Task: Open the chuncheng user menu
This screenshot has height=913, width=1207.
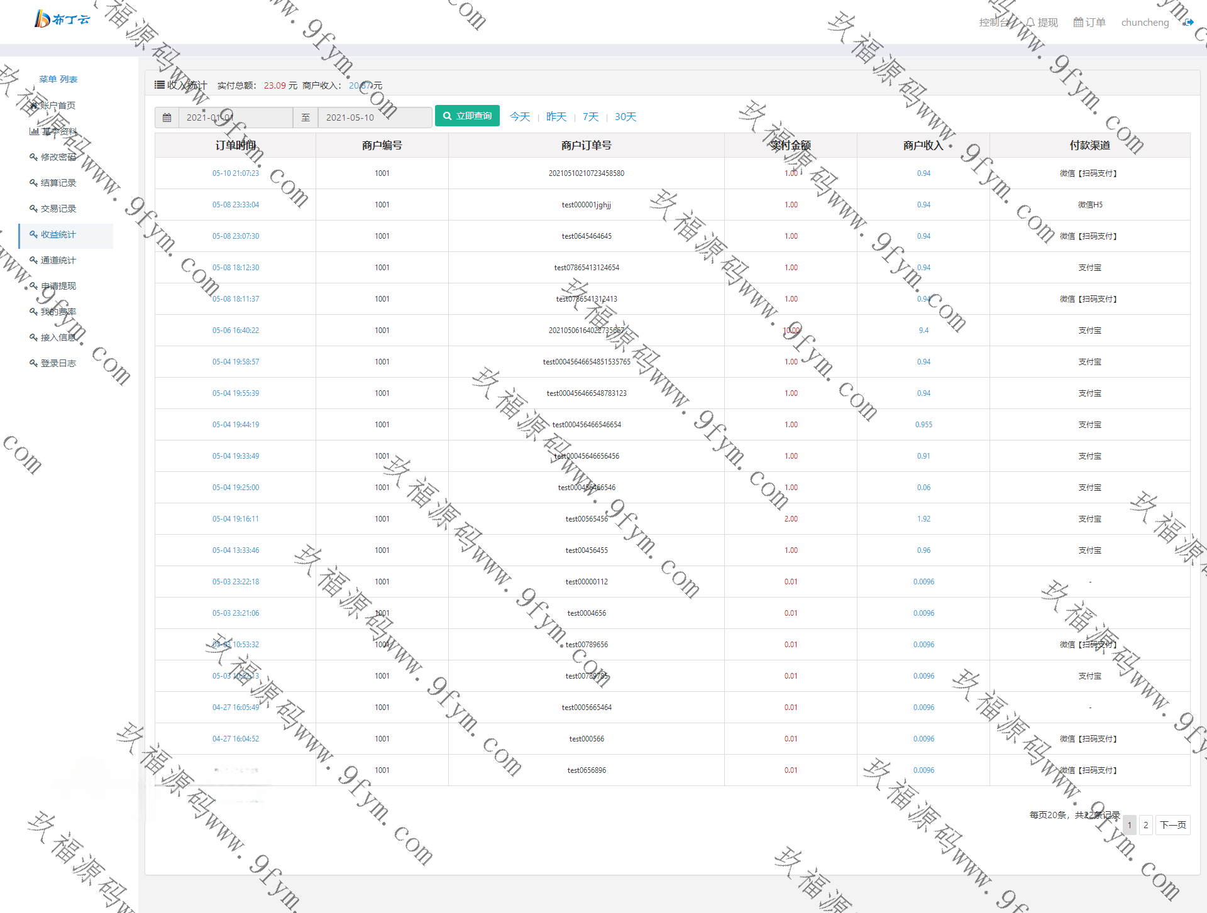Action: pos(1145,22)
